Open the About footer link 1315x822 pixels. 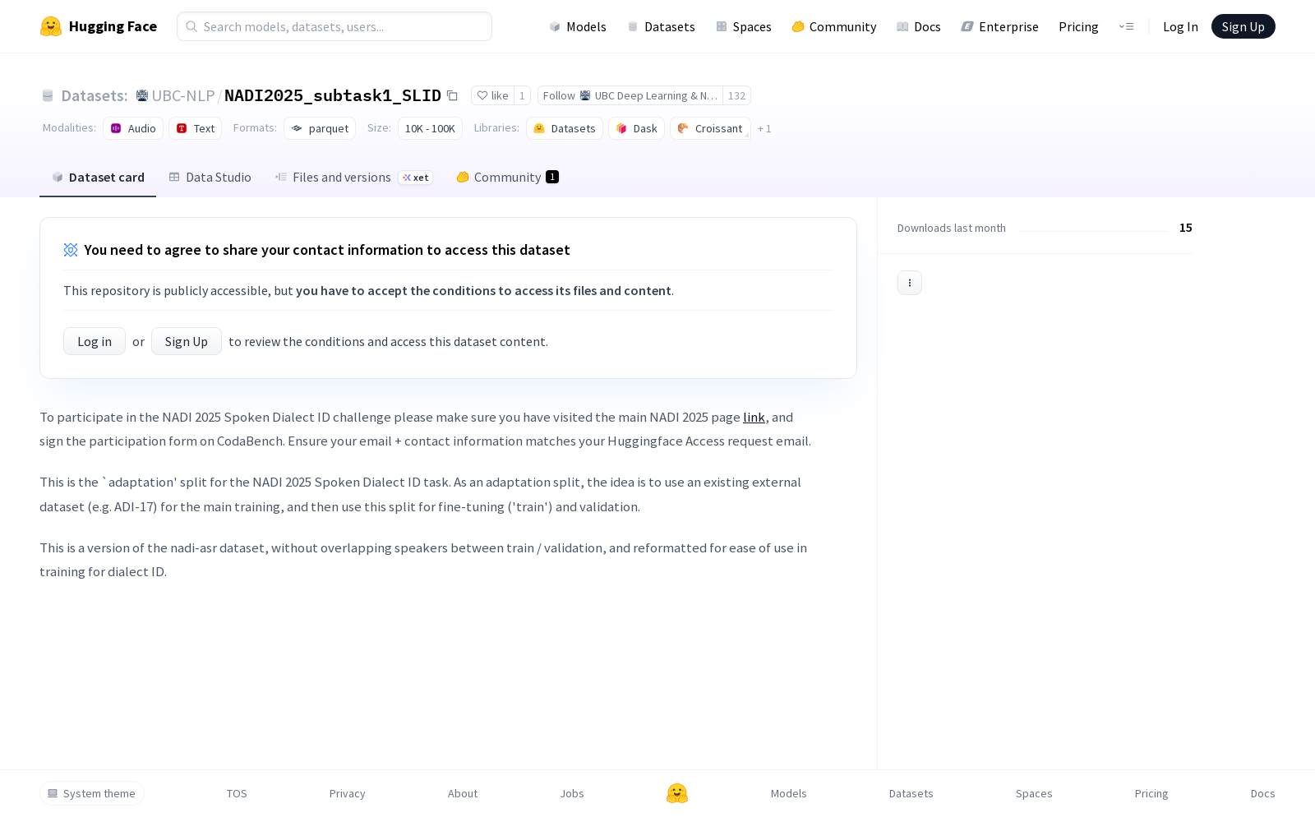pyautogui.click(x=463, y=793)
